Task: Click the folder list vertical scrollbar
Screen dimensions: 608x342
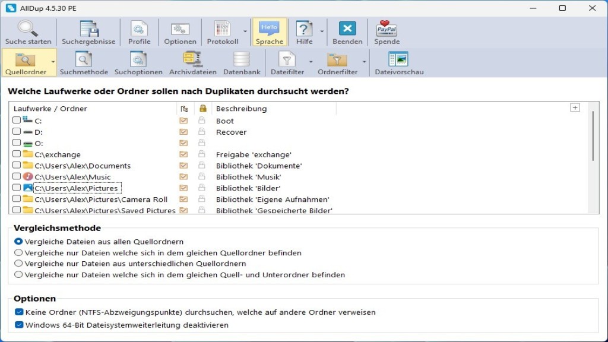Action: pos(593,137)
